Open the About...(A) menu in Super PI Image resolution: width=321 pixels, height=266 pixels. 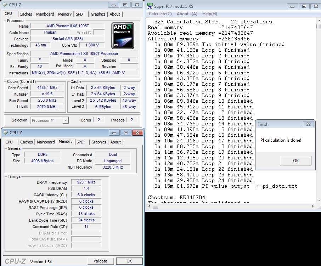click(187, 14)
